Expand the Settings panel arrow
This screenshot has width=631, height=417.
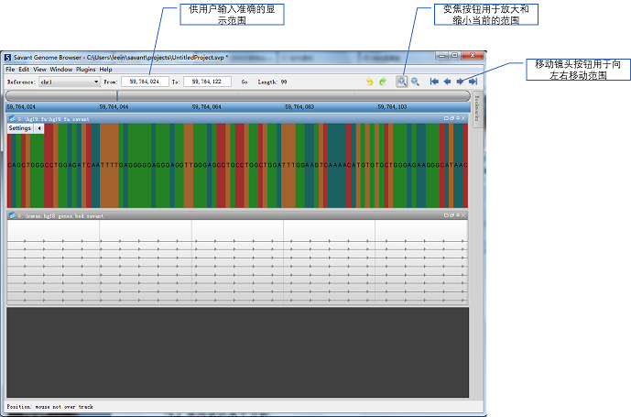point(38,128)
